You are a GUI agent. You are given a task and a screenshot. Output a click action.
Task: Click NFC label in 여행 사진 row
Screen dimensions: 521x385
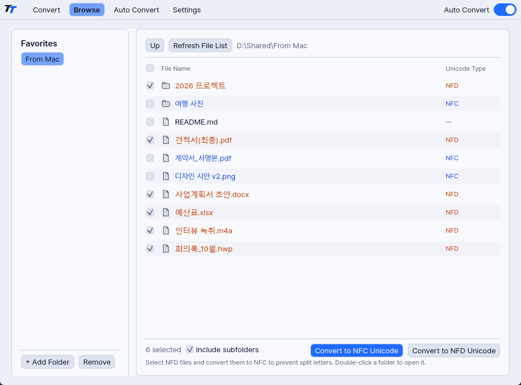(452, 104)
